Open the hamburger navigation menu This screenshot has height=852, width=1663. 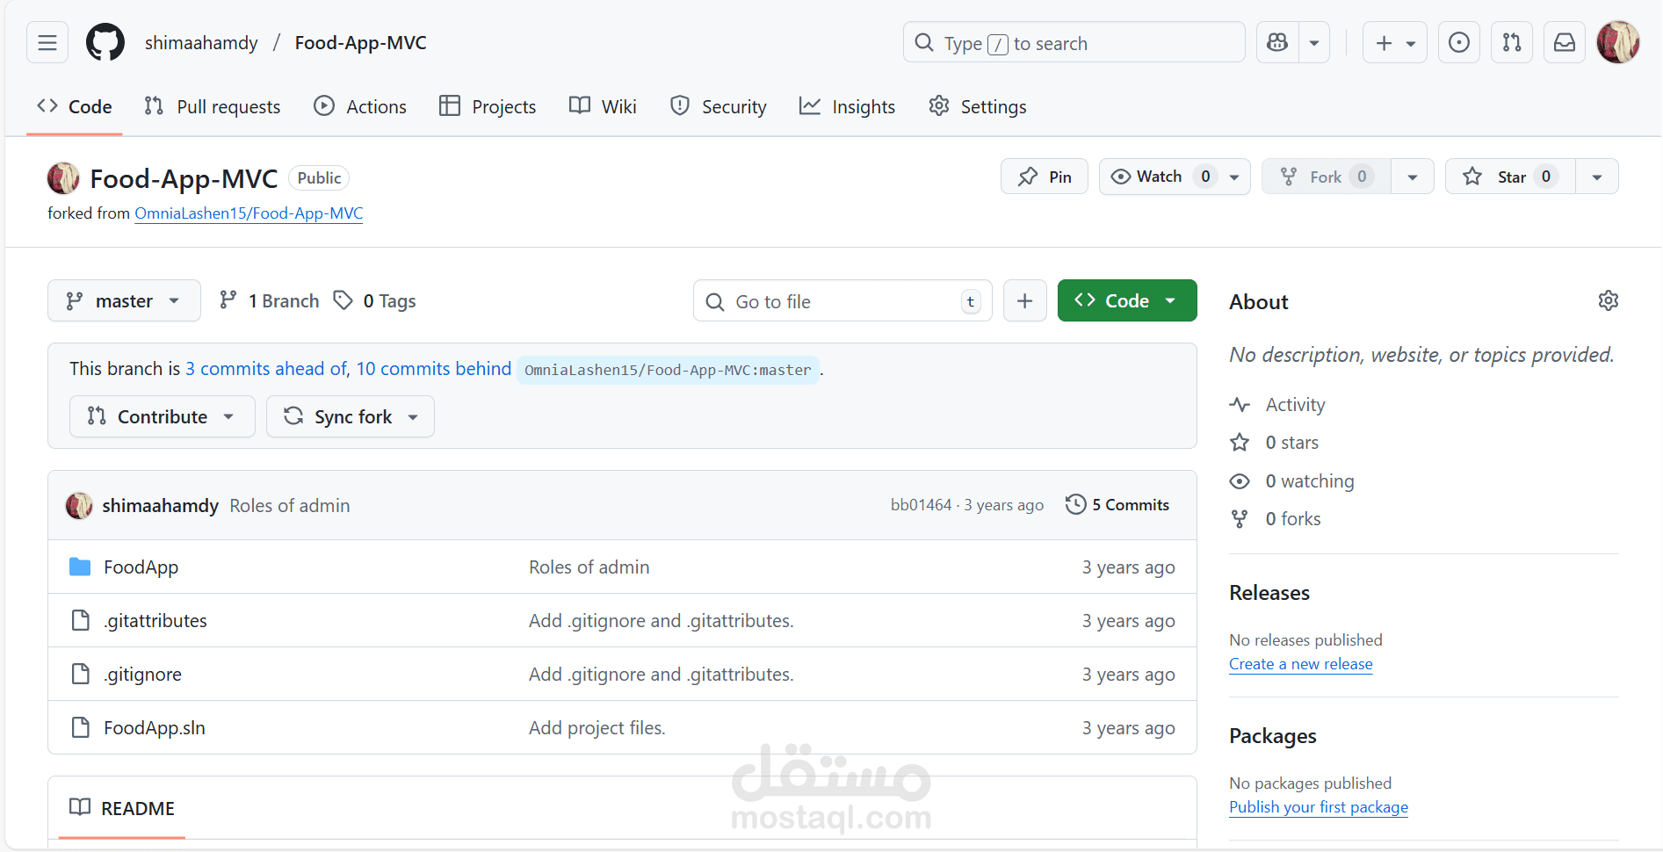tap(47, 42)
